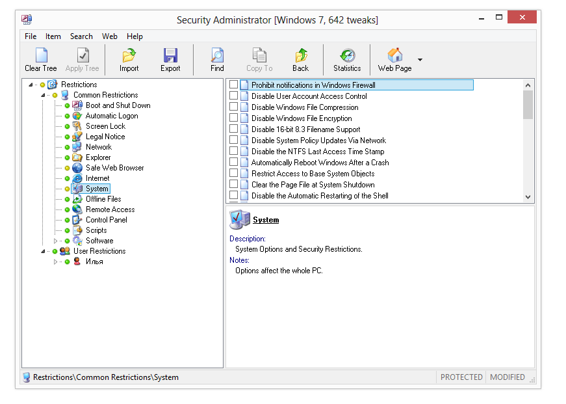Open the Web menu

point(109,36)
